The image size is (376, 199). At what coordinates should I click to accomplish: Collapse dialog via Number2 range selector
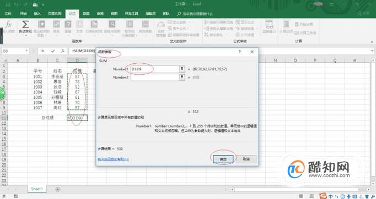click(182, 78)
